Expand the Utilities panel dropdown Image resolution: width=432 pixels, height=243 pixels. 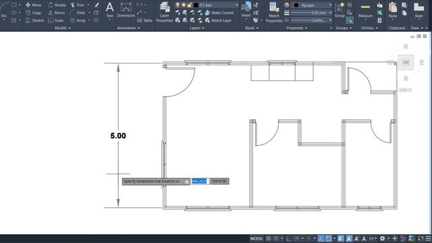coord(369,28)
